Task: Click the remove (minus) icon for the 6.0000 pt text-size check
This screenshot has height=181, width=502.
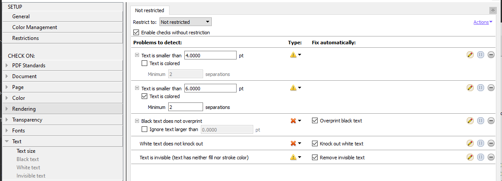Action: [491, 88]
